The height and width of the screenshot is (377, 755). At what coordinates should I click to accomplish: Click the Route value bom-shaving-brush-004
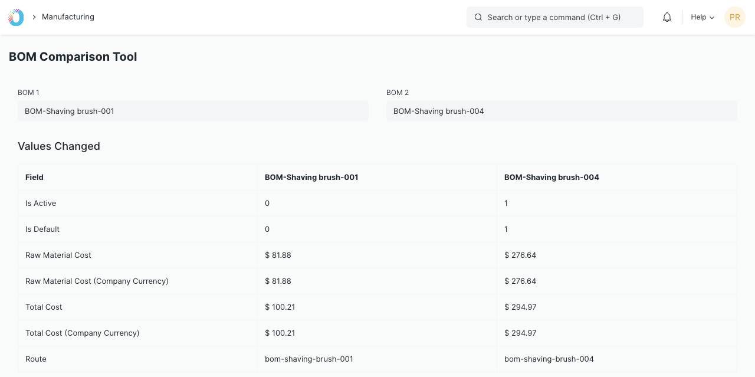(549, 359)
